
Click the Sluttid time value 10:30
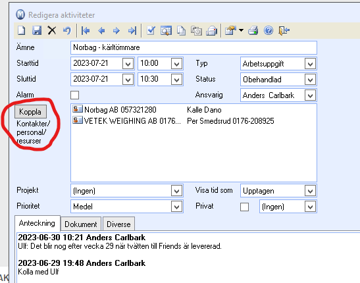[x=149, y=79]
